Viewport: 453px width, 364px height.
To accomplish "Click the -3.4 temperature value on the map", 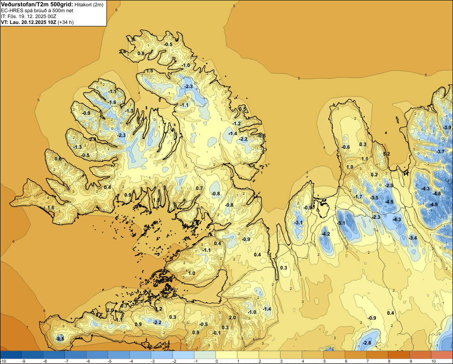I will click(413, 238).
